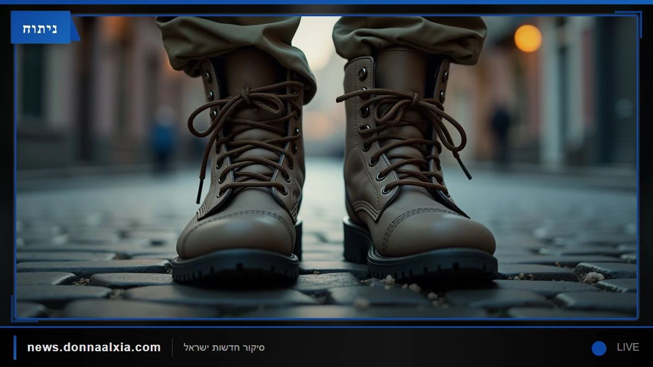The height and width of the screenshot is (367, 653).
Task: Click the blurred figure on the left street
Action: [x=163, y=138]
